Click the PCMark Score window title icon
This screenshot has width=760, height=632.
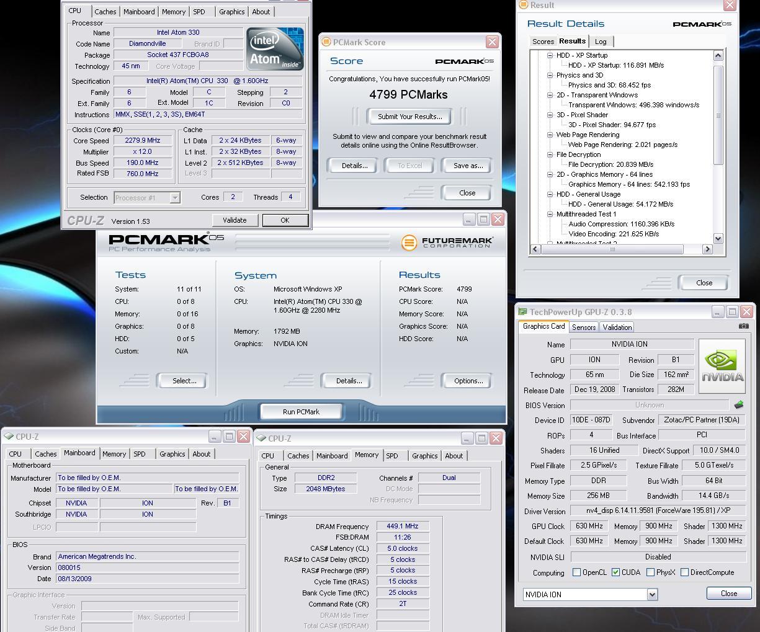click(x=326, y=42)
